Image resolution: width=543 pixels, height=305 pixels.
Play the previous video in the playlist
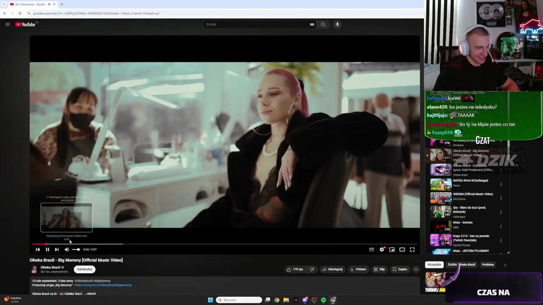click(38, 250)
